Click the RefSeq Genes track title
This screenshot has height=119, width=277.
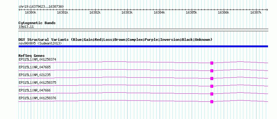tap(31, 56)
